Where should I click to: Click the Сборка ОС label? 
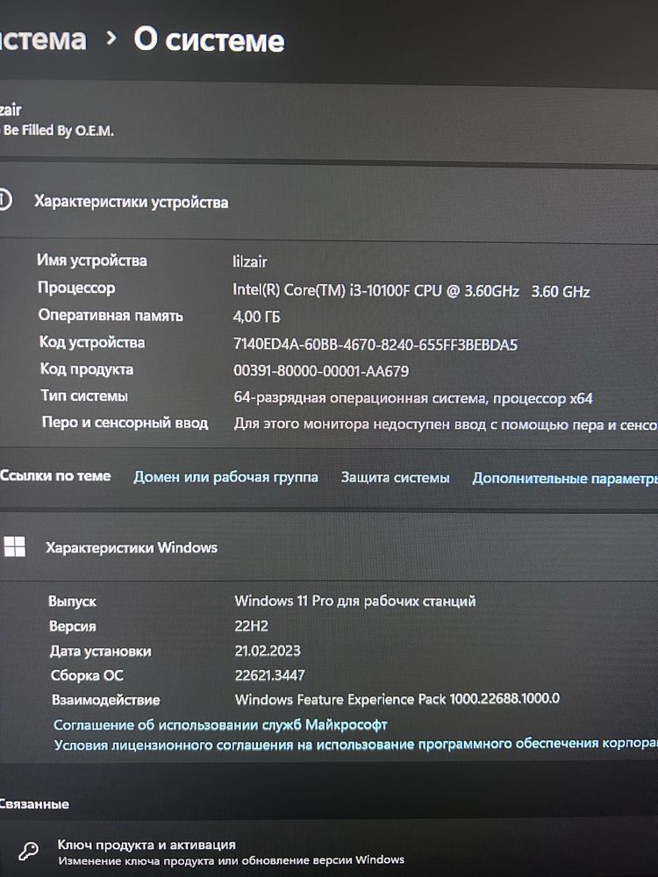[87, 675]
